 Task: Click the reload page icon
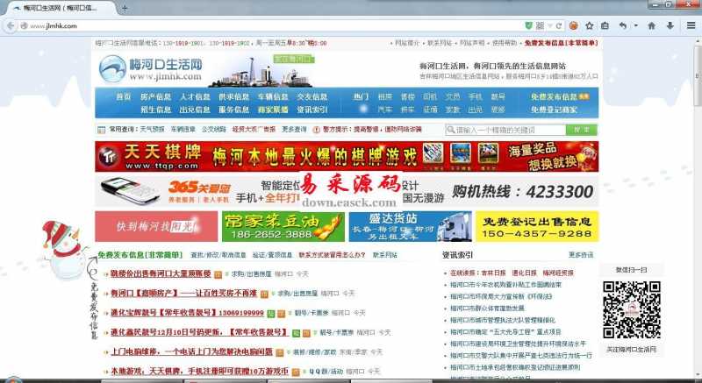pyautogui.click(x=558, y=25)
